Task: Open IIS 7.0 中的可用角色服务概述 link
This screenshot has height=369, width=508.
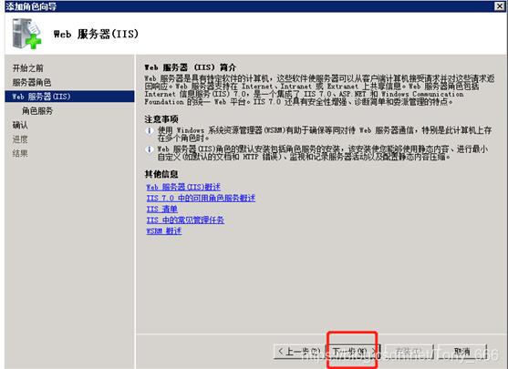Action: [x=201, y=198]
